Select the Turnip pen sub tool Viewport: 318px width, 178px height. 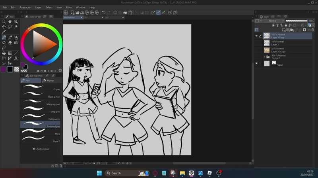pos(41,110)
